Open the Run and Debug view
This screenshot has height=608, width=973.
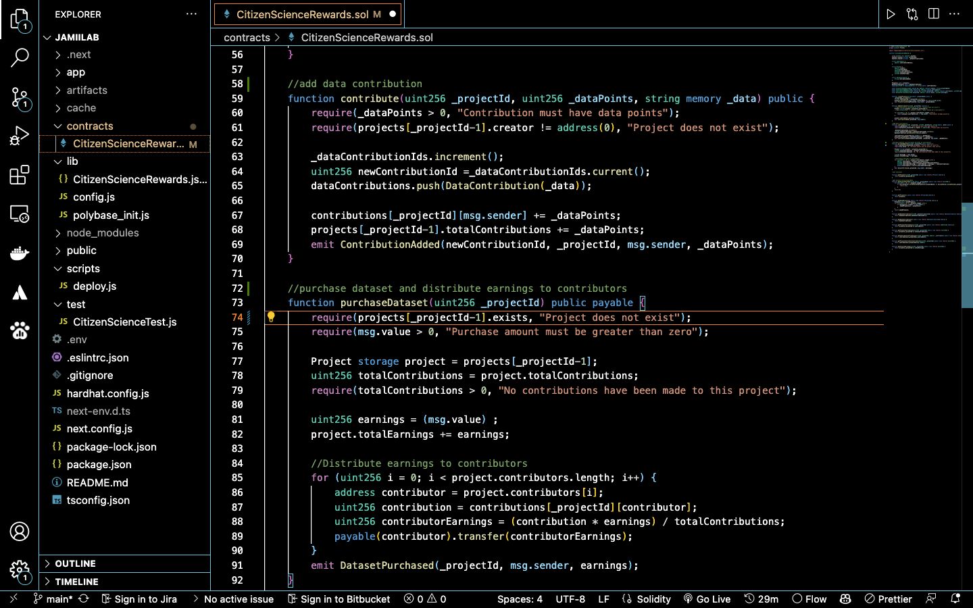click(20, 136)
